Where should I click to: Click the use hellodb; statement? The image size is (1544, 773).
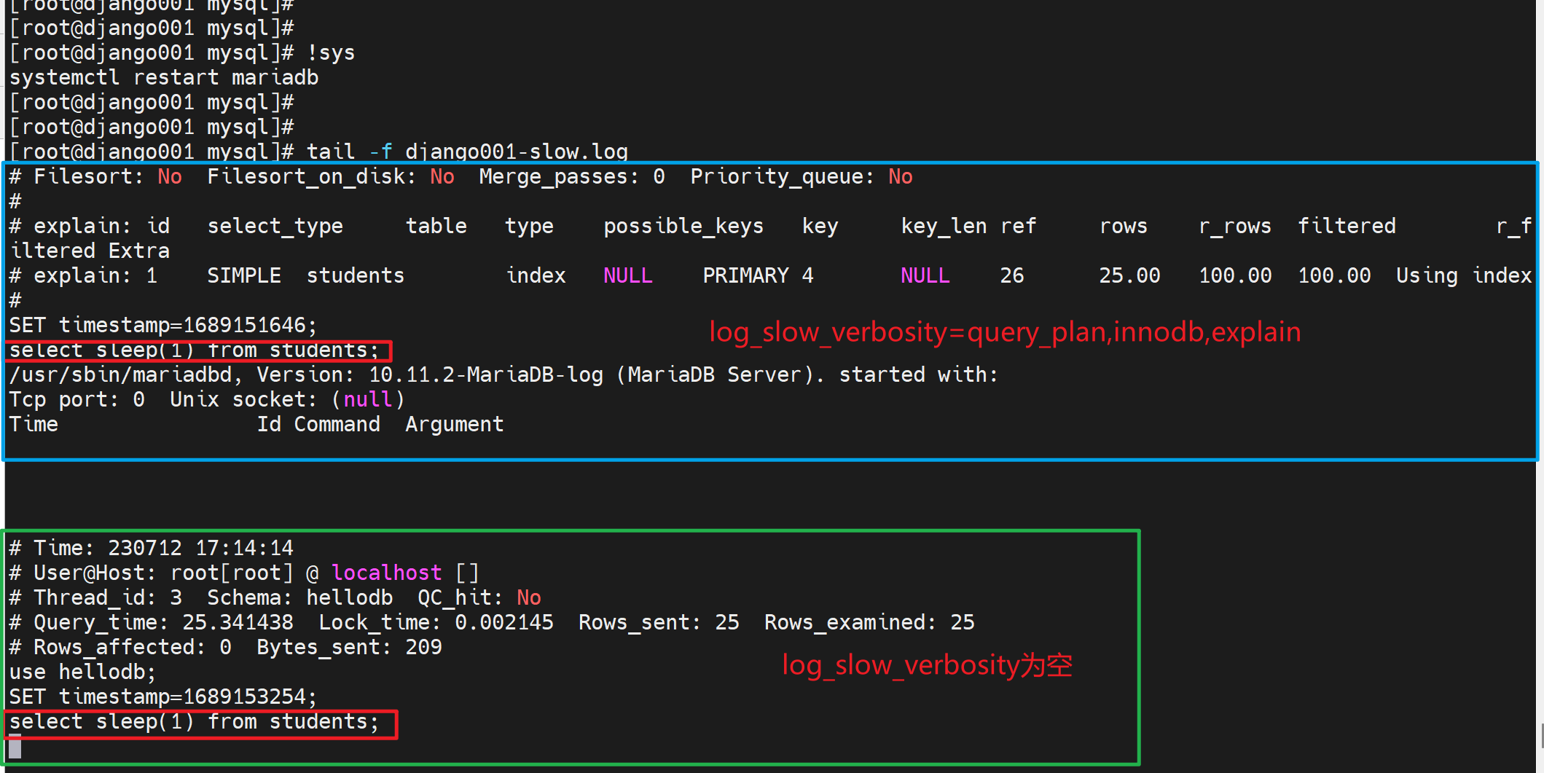click(82, 672)
